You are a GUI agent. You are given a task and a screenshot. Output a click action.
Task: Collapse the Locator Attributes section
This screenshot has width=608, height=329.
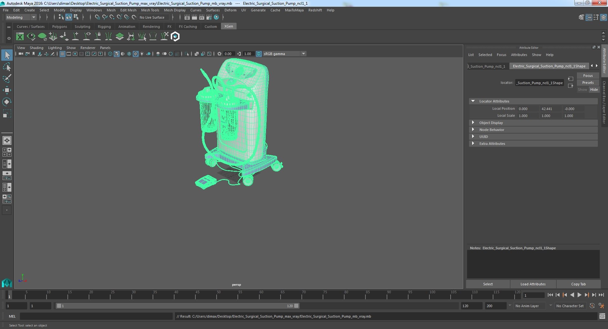(473, 101)
